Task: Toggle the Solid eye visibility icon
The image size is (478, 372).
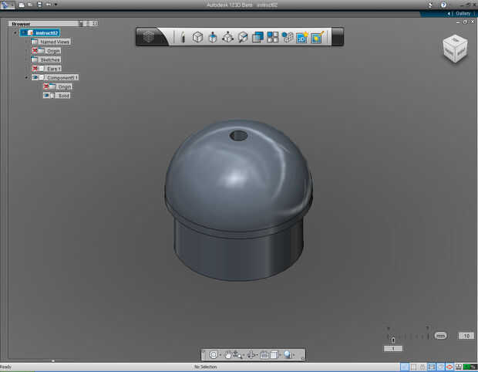Action: pos(46,96)
